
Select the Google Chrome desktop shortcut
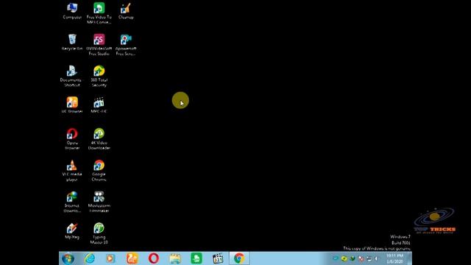[99, 171]
